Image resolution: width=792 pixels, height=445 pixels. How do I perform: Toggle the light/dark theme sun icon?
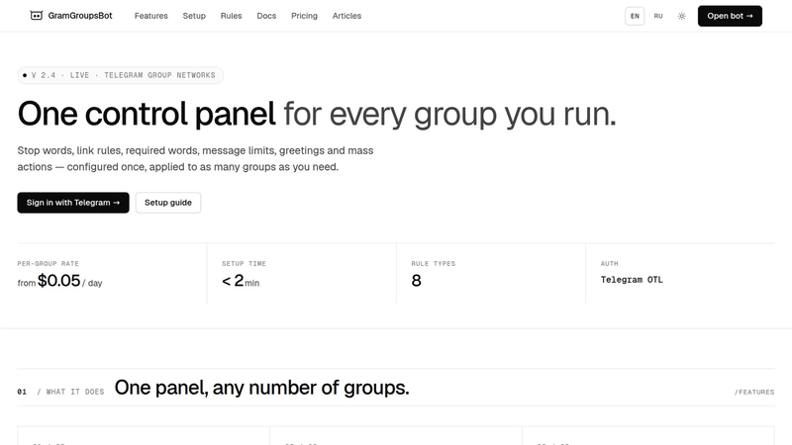click(682, 16)
